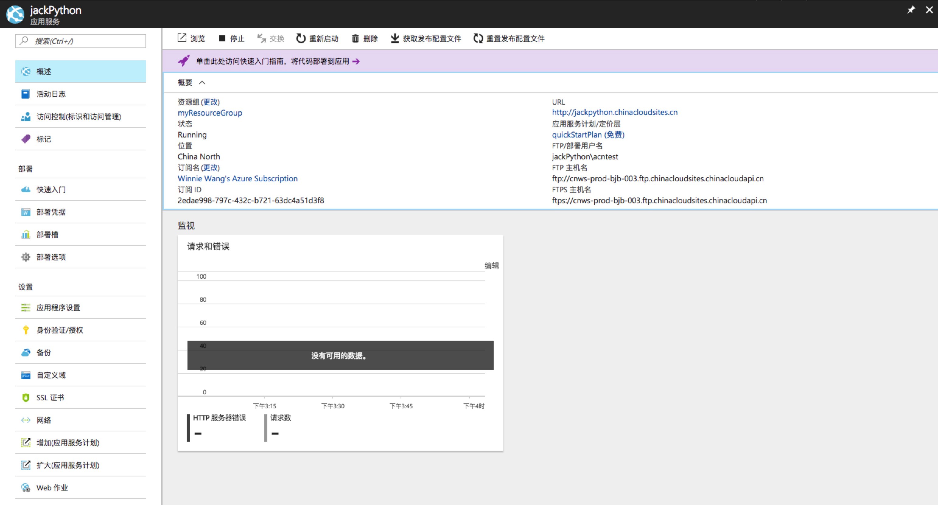938x505 pixels.
Task: Focus the search (Ctrl+/) box
Action: point(80,41)
